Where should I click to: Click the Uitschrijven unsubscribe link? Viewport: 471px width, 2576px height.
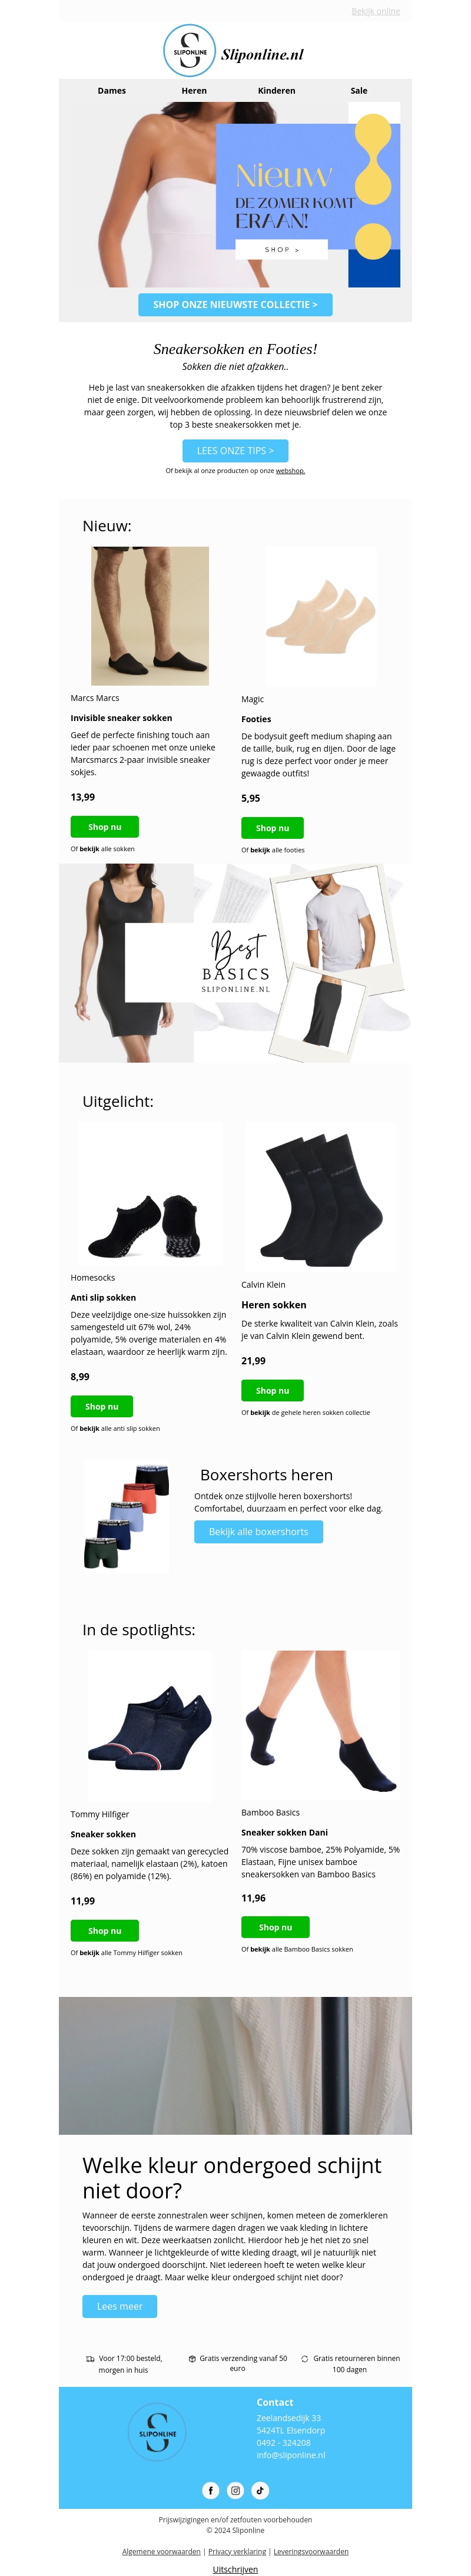point(235,2568)
